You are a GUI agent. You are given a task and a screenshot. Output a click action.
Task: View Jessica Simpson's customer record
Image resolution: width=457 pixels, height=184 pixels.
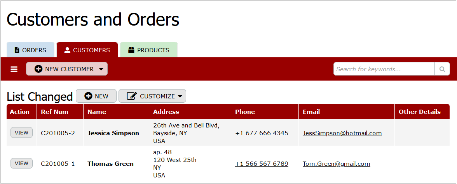(x=21, y=133)
